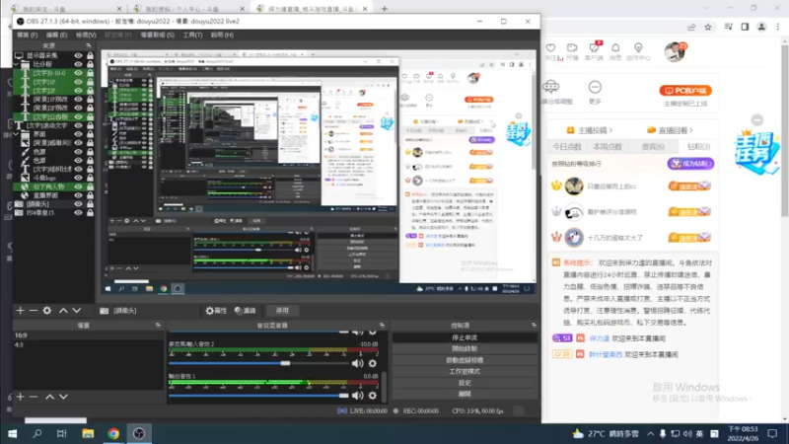Pop out the 場景 scenes dock
This screenshot has height=444, width=789.
point(158,326)
